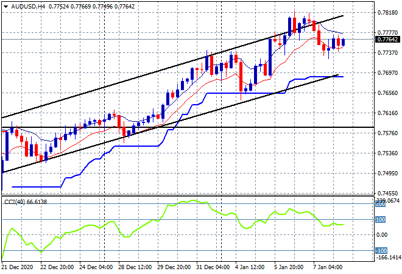Click the 22 Dec 20:00 time label

pos(57,267)
